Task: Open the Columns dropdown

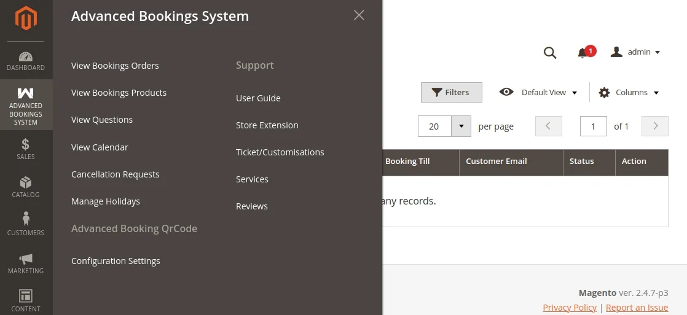Action: [629, 93]
